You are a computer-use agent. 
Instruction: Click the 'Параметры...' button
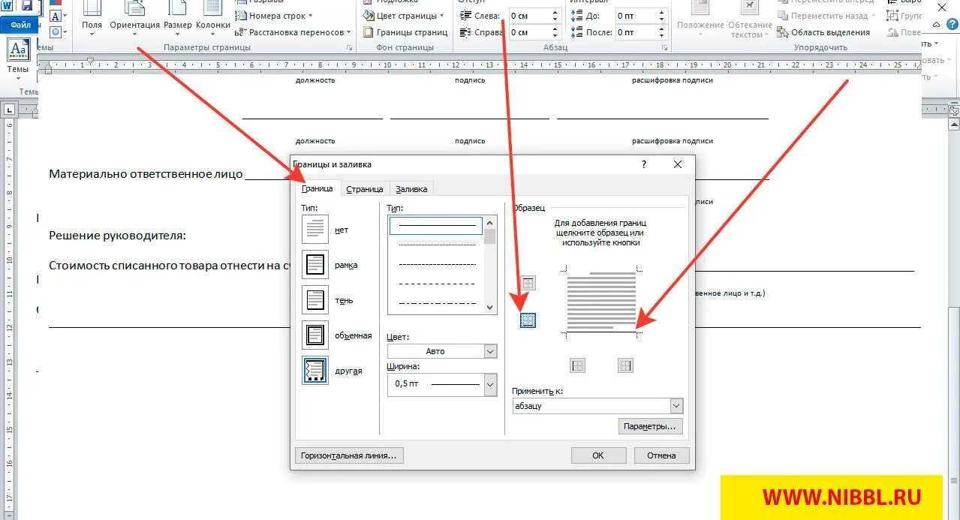pyautogui.click(x=650, y=426)
